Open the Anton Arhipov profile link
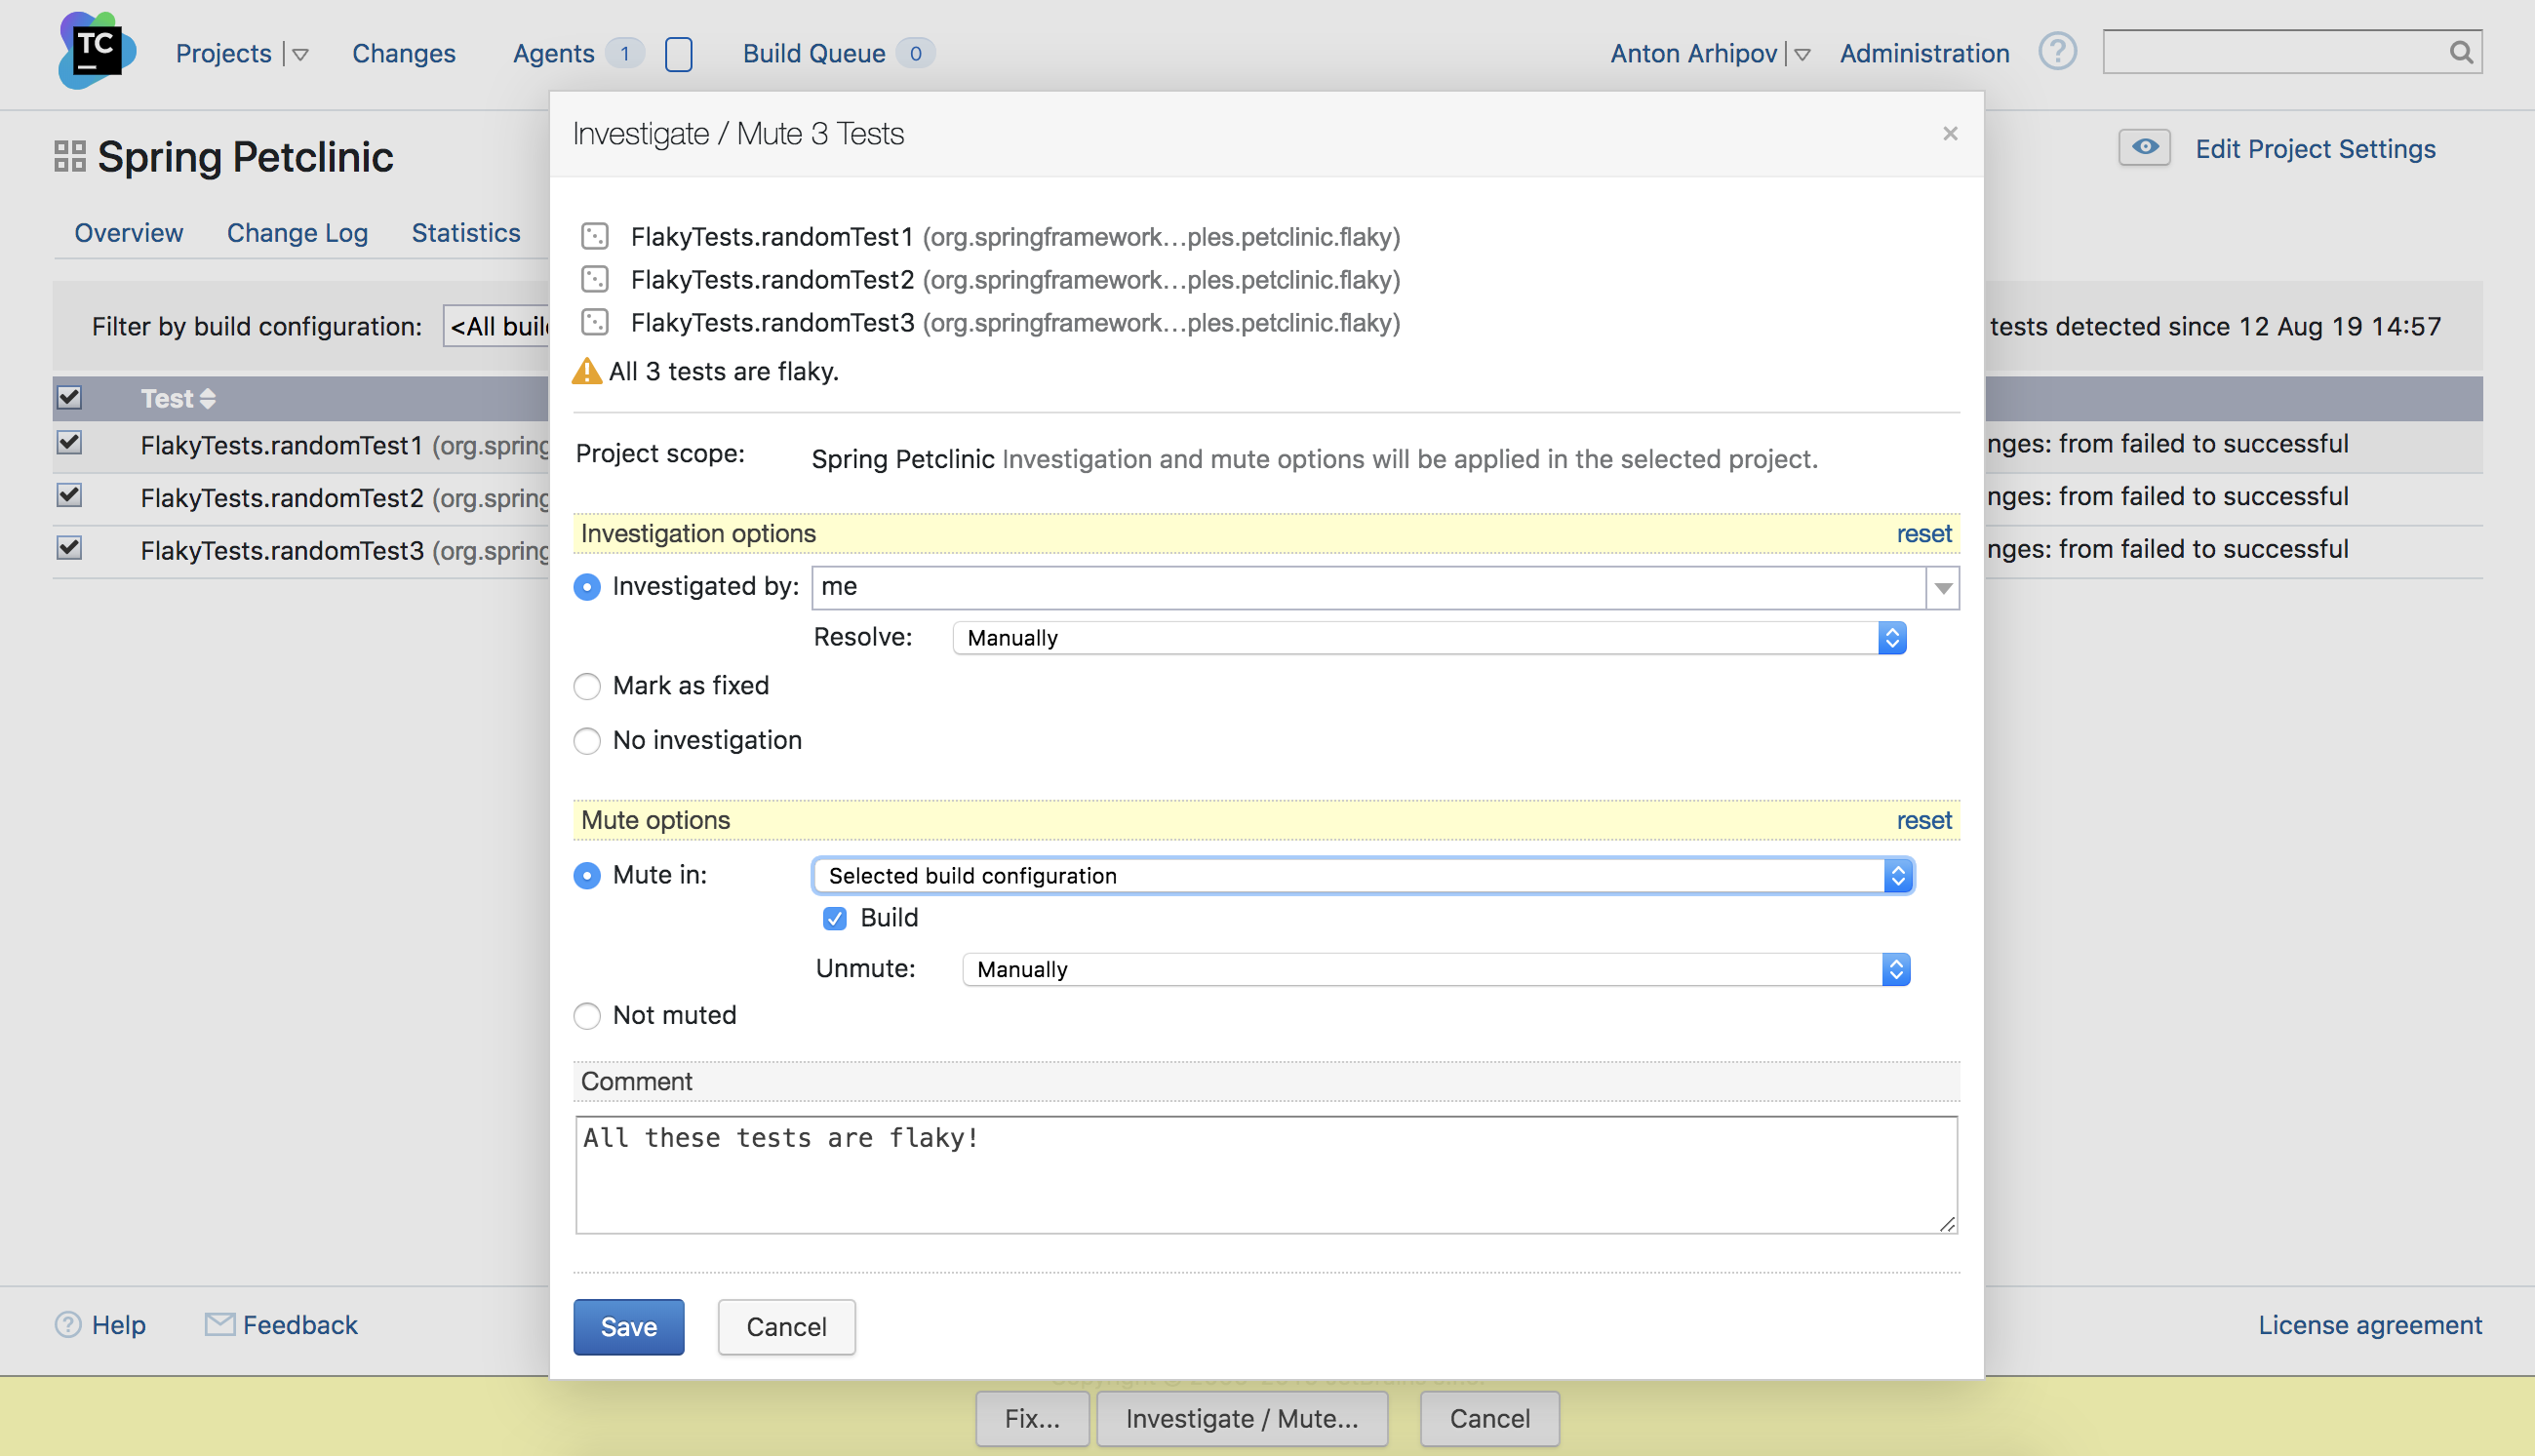 click(1694, 53)
